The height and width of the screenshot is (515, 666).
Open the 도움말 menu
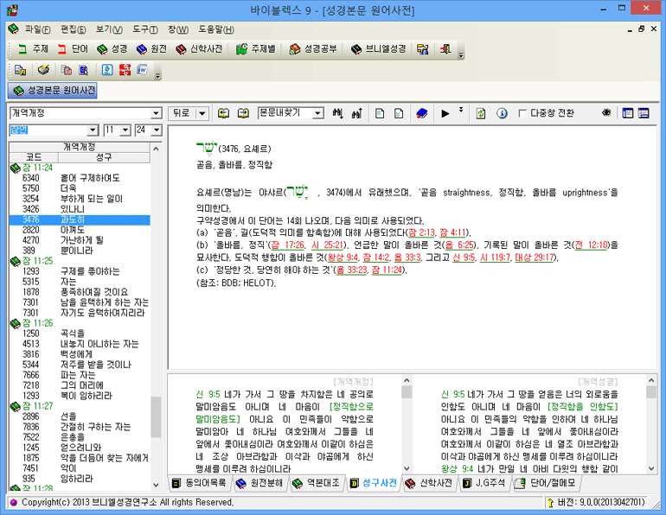tap(216, 29)
